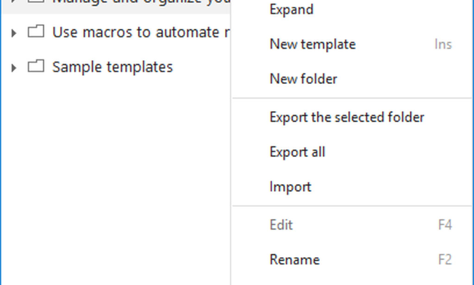Select the 'Manage and organize' tree item
The width and height of the screenshot is (474, 285).
tap(140, 2)
